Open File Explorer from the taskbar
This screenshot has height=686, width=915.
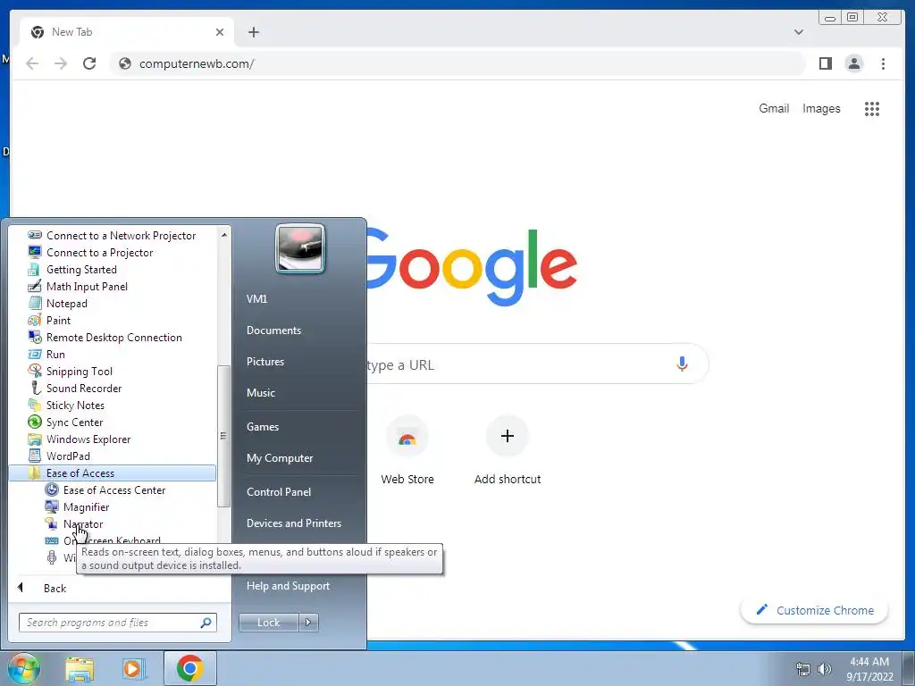(x=80, y=669)
